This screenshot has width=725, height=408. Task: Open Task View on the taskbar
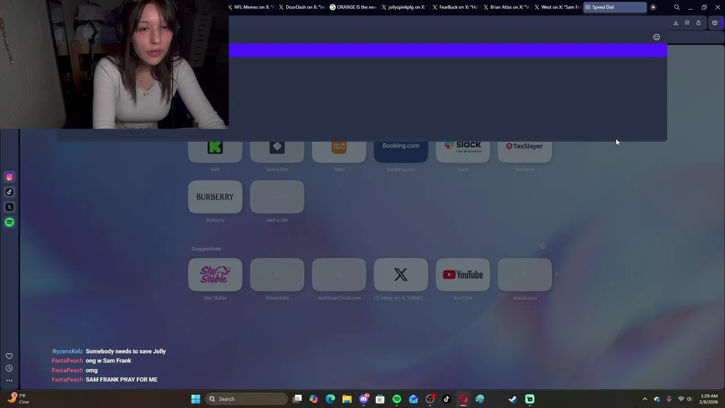tap(297, 399)
